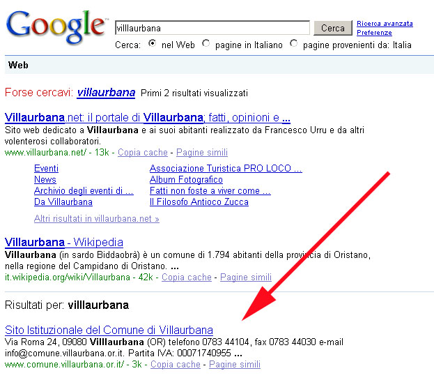Image resolution: width=434 pixels, height=380 pixels.
Task: Open 'Archivio degli eventi di ...' sitelink
Action: (x=84, y=190)
